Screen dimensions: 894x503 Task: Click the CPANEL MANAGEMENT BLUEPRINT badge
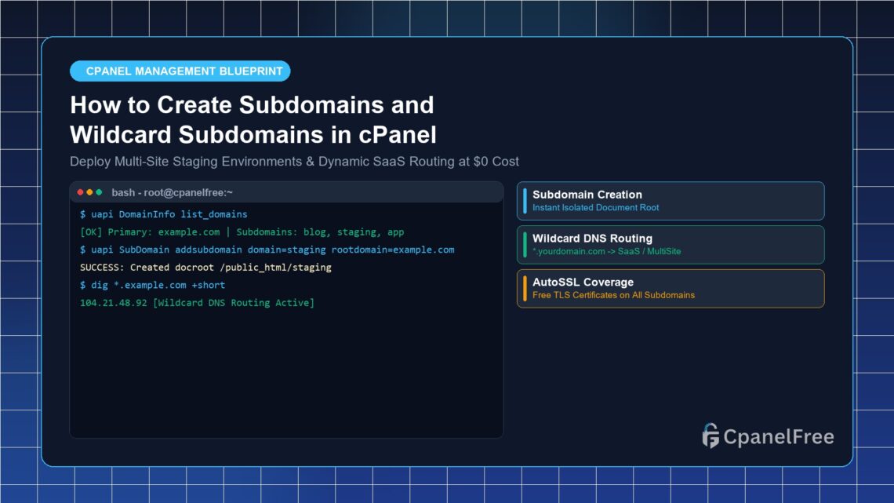point(180,71)
